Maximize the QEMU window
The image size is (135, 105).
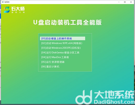point(125,2)
